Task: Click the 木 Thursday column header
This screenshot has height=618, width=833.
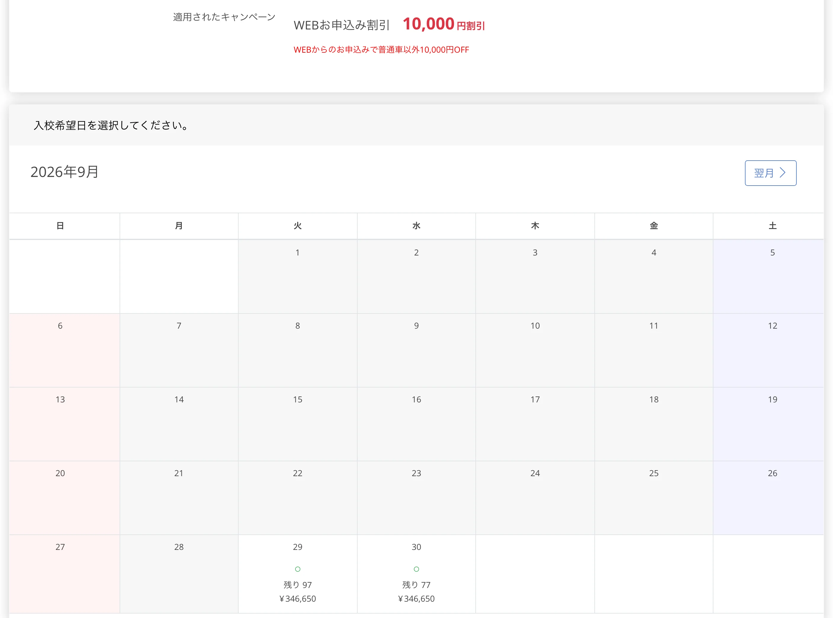Action: 535,225
